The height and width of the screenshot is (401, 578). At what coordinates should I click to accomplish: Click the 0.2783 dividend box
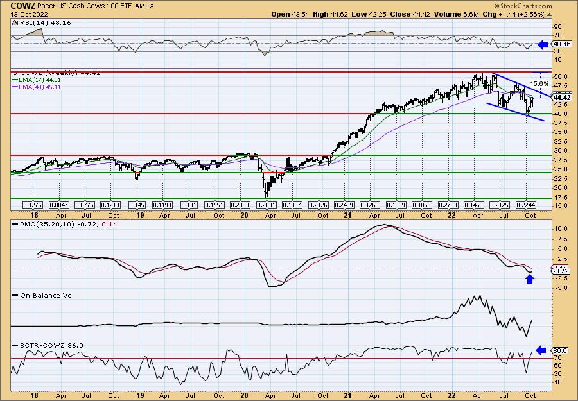tap(448, 205)
